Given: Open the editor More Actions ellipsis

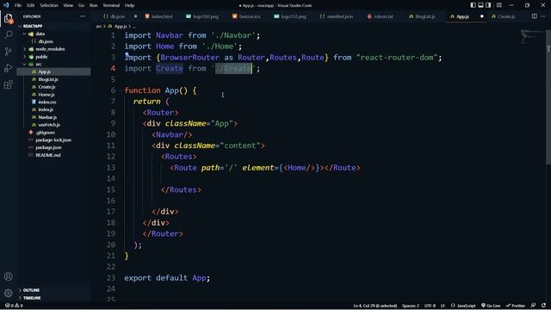Looking at the screenshot, I should (x=543, y=16).
